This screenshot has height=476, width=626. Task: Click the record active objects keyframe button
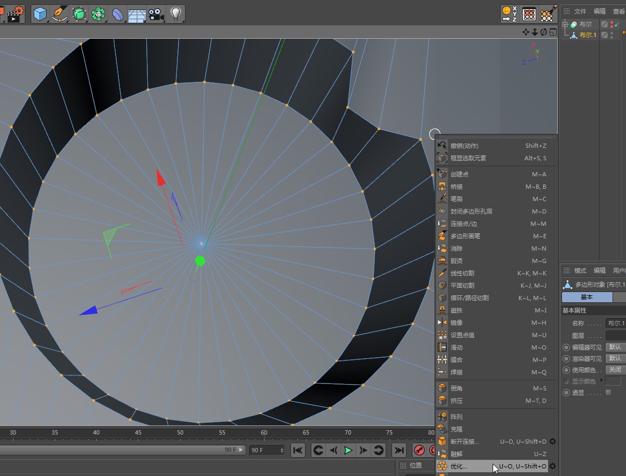click(x=419, y=450)
